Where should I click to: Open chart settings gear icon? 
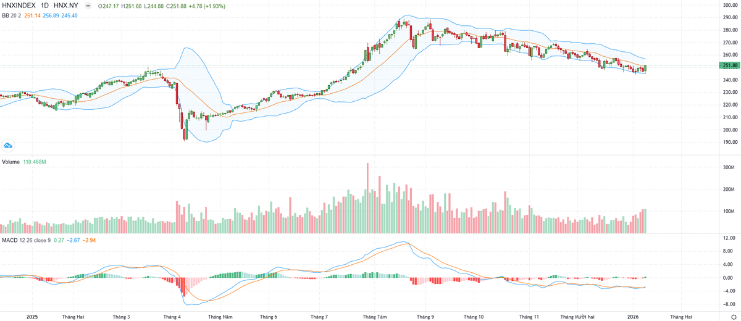[x=733, y=316]
